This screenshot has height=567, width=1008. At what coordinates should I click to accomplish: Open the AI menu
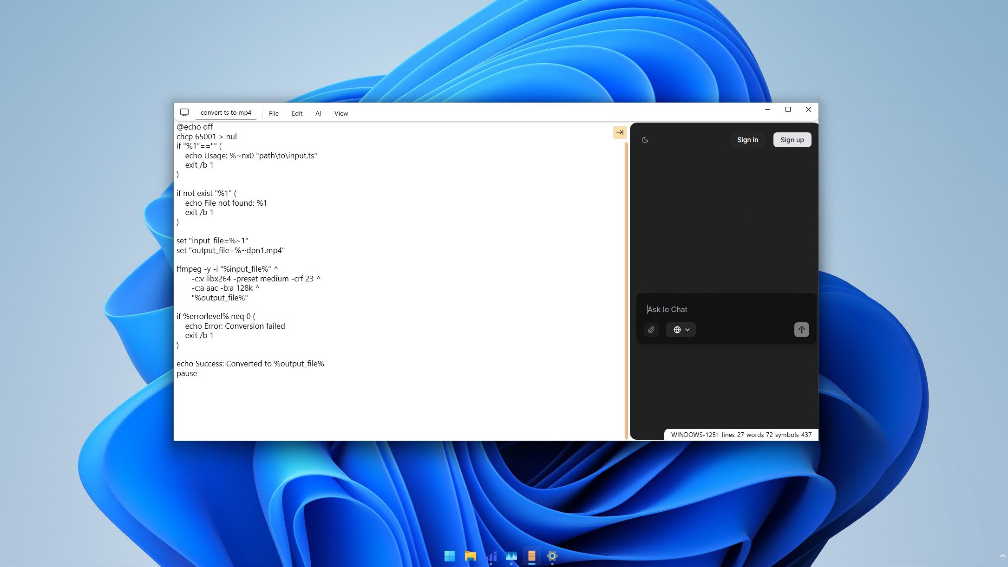click(x=318, y=113)
